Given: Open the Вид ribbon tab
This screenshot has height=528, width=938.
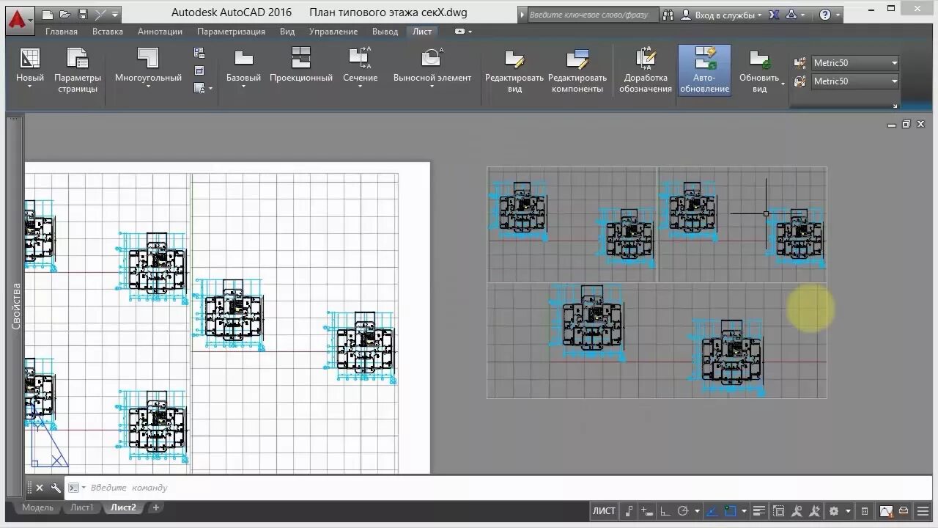Looking at the screenshot, I should [x=287, y=32].
